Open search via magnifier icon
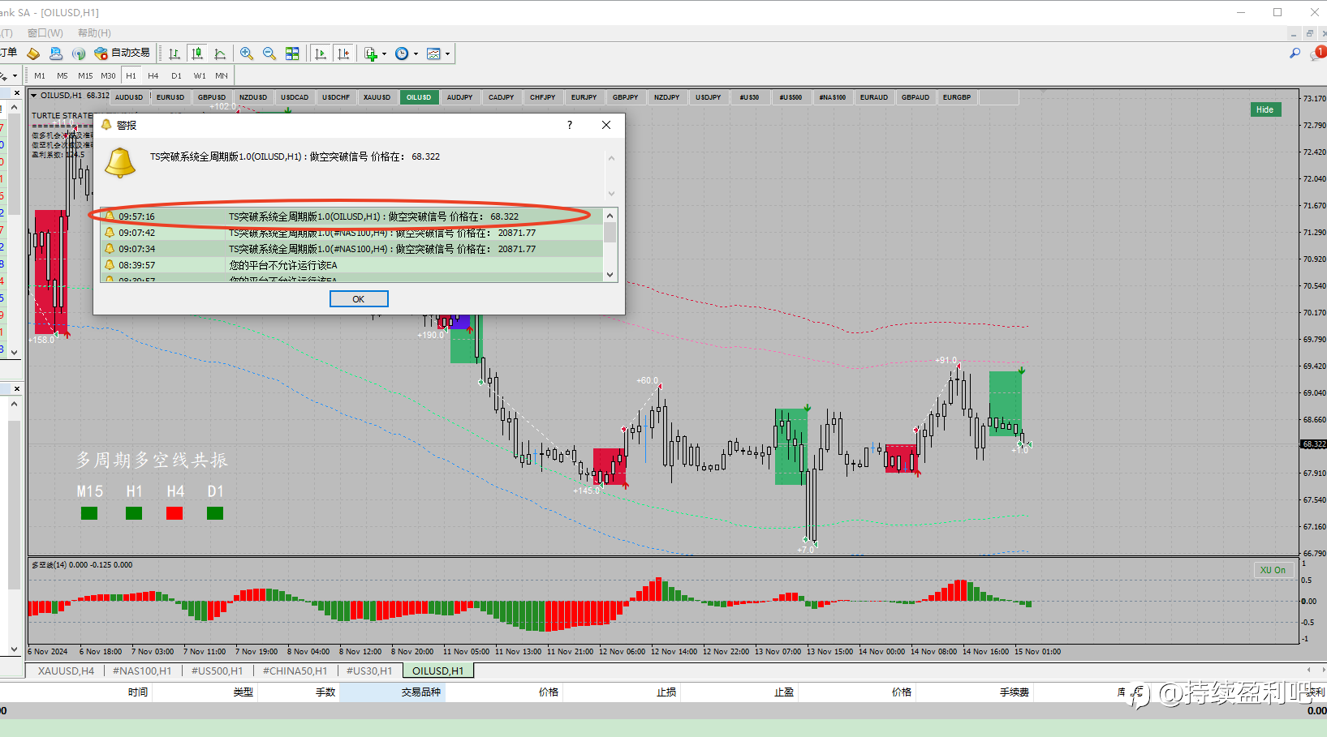1327x737 pixels. coord(1295,54)
